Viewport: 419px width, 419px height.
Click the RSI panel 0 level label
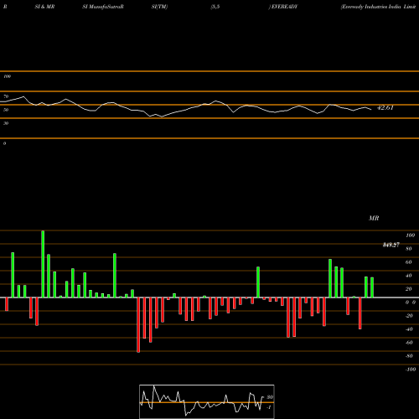click(4, 143)
